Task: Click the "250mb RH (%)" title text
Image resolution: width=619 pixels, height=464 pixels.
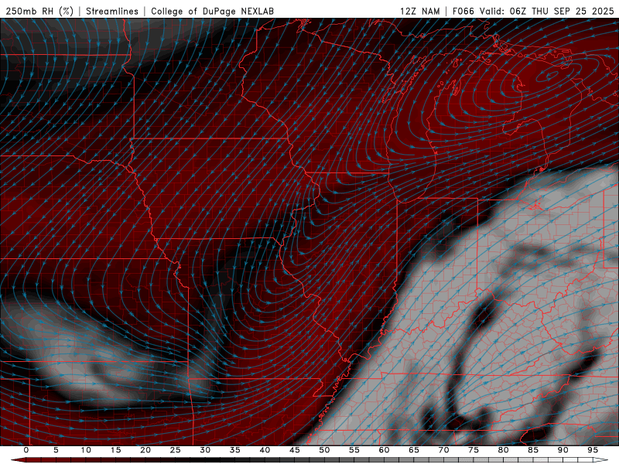Action: click(x=40, y=11)
